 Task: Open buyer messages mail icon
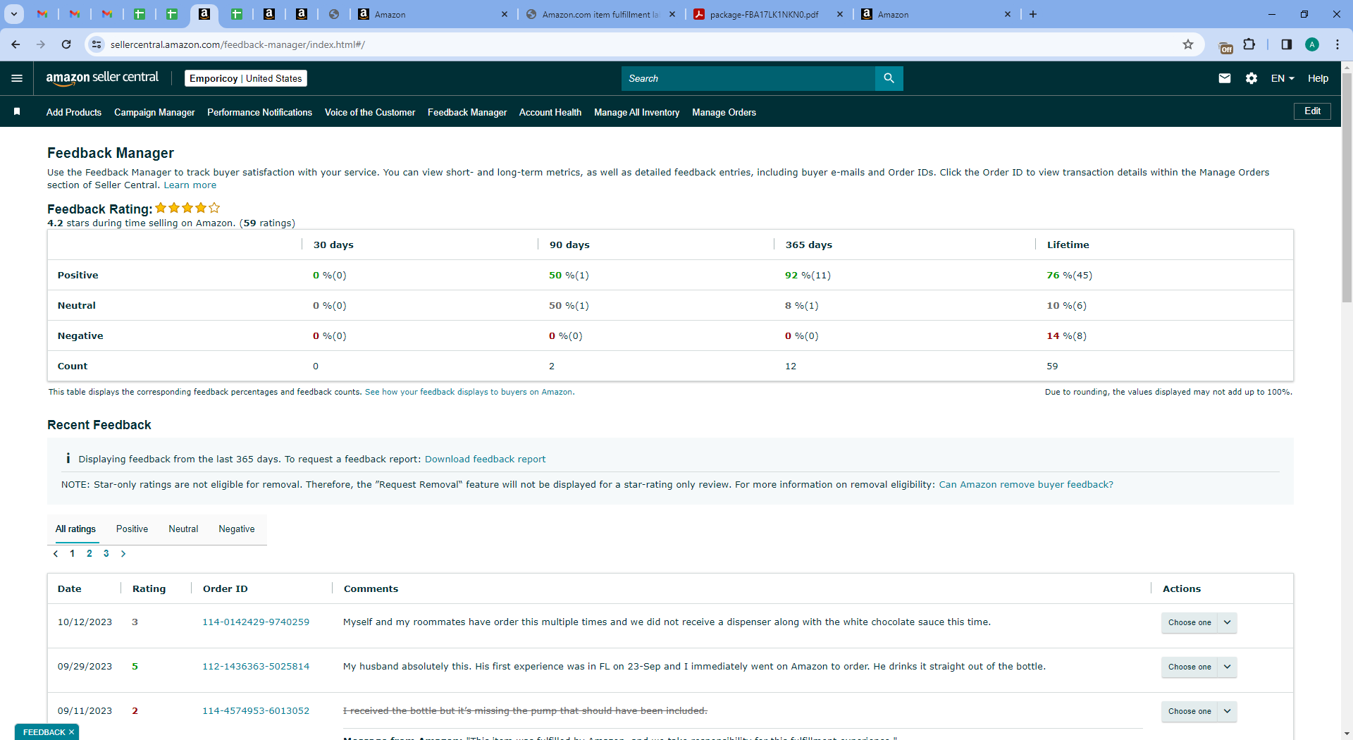(x=1225, y=78)
